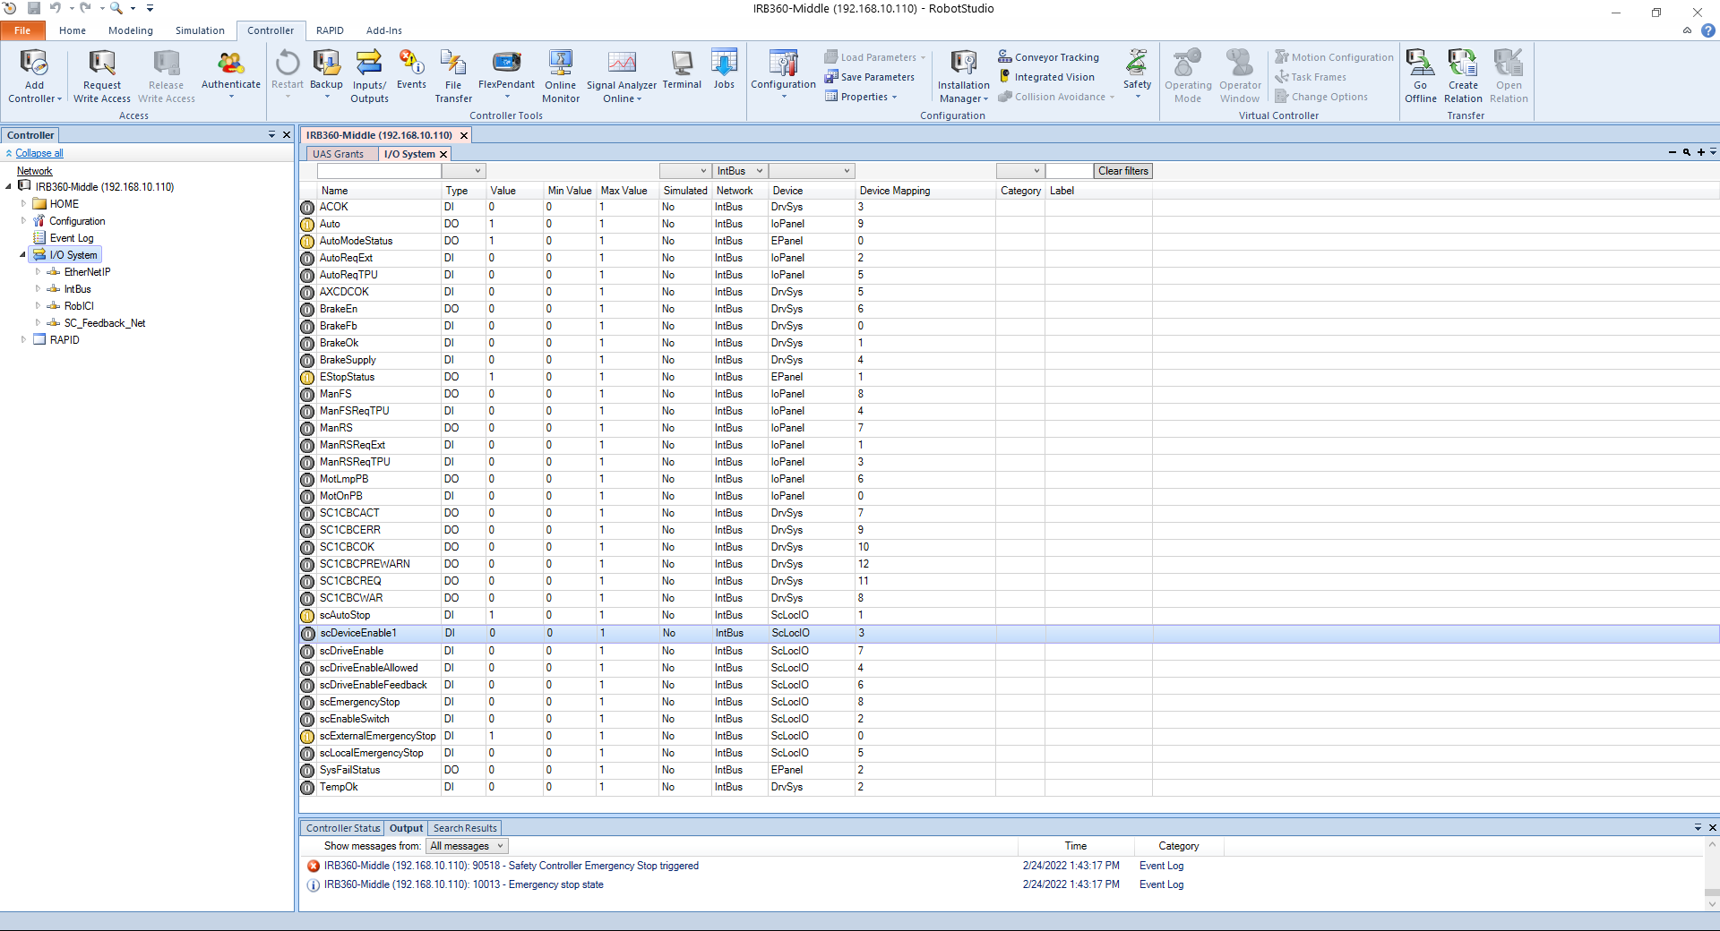Open the Events log icon
The height and width of the screenshot is (931, 1720).
click(x=411, y=64)
